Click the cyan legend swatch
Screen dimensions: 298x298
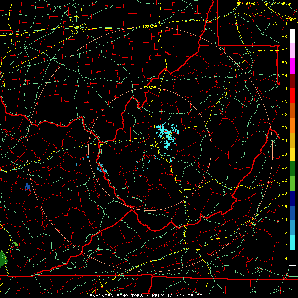(x=292, y=242)
